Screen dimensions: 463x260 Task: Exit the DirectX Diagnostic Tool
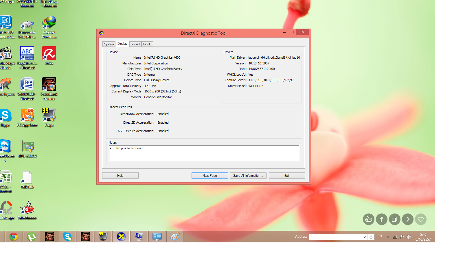287,176
